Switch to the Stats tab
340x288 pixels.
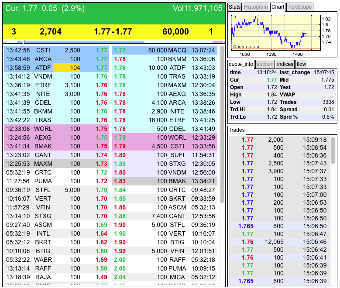[x=234, y=7]
